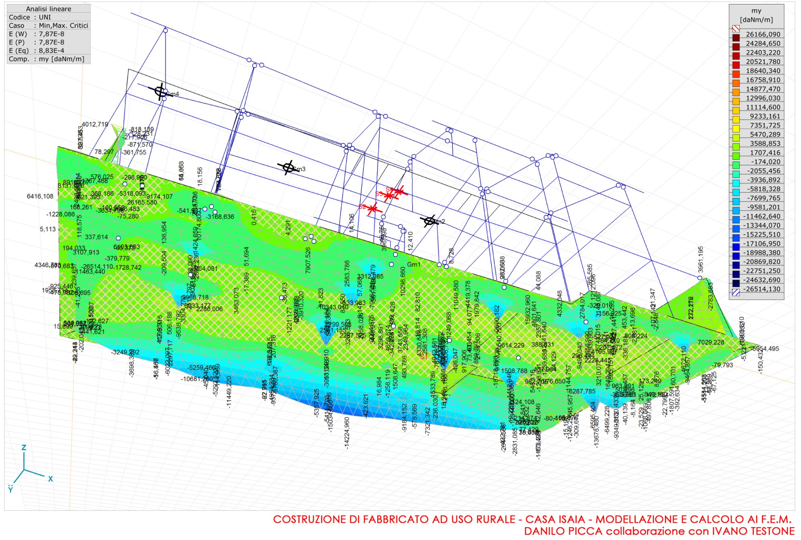Click the vertical plot value -14224,960
Image resolution: width=801 pixels, height=540 pixels.
tap(347, 432)
